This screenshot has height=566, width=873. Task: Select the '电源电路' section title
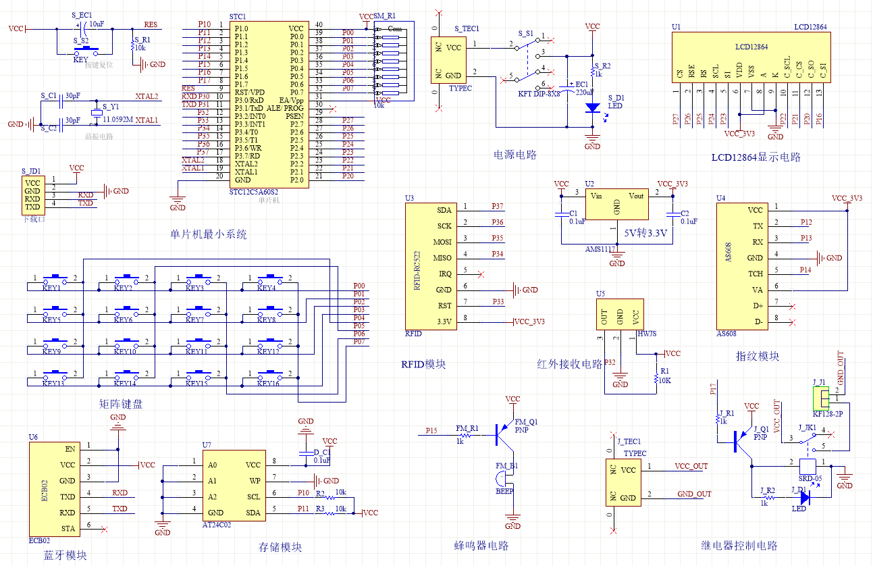point(515,155)
